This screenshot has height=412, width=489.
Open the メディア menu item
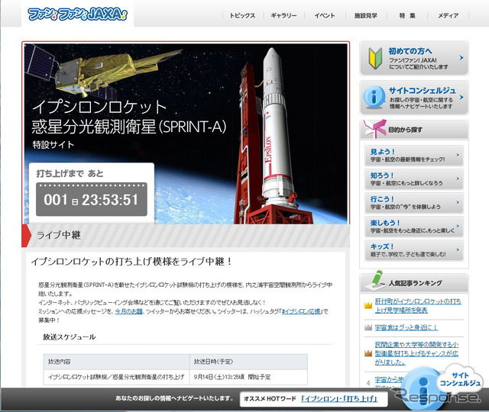(449, 15)
